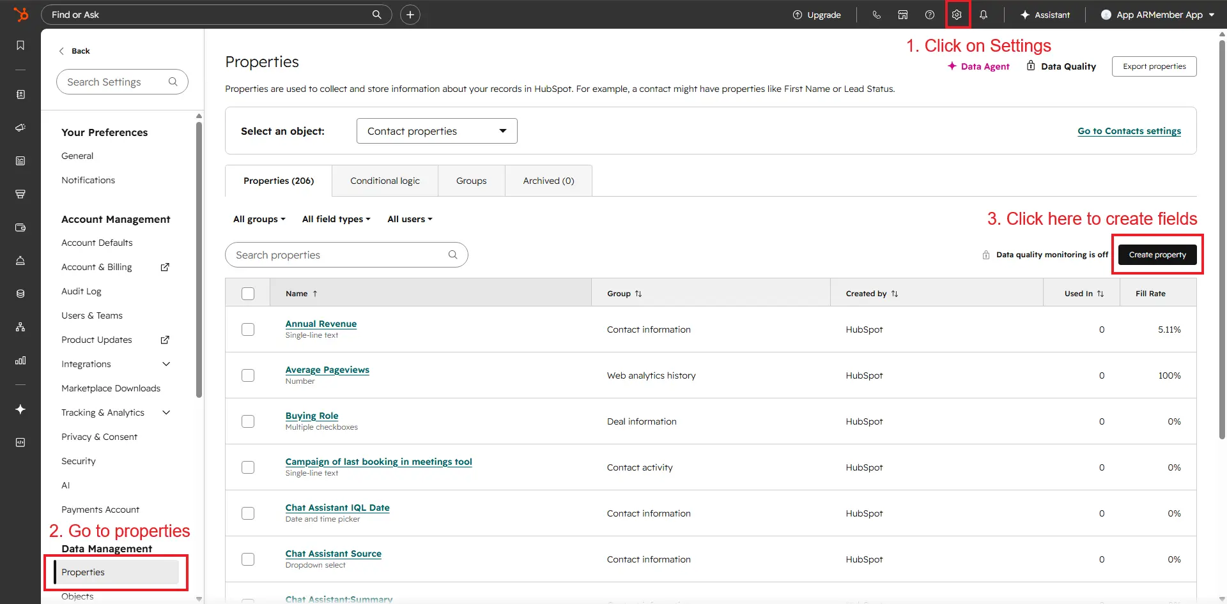The height and width of the screenshot is (604, 1227).
Task: Click the Back arrow in settings sidebar
Action: pos(61,51)
